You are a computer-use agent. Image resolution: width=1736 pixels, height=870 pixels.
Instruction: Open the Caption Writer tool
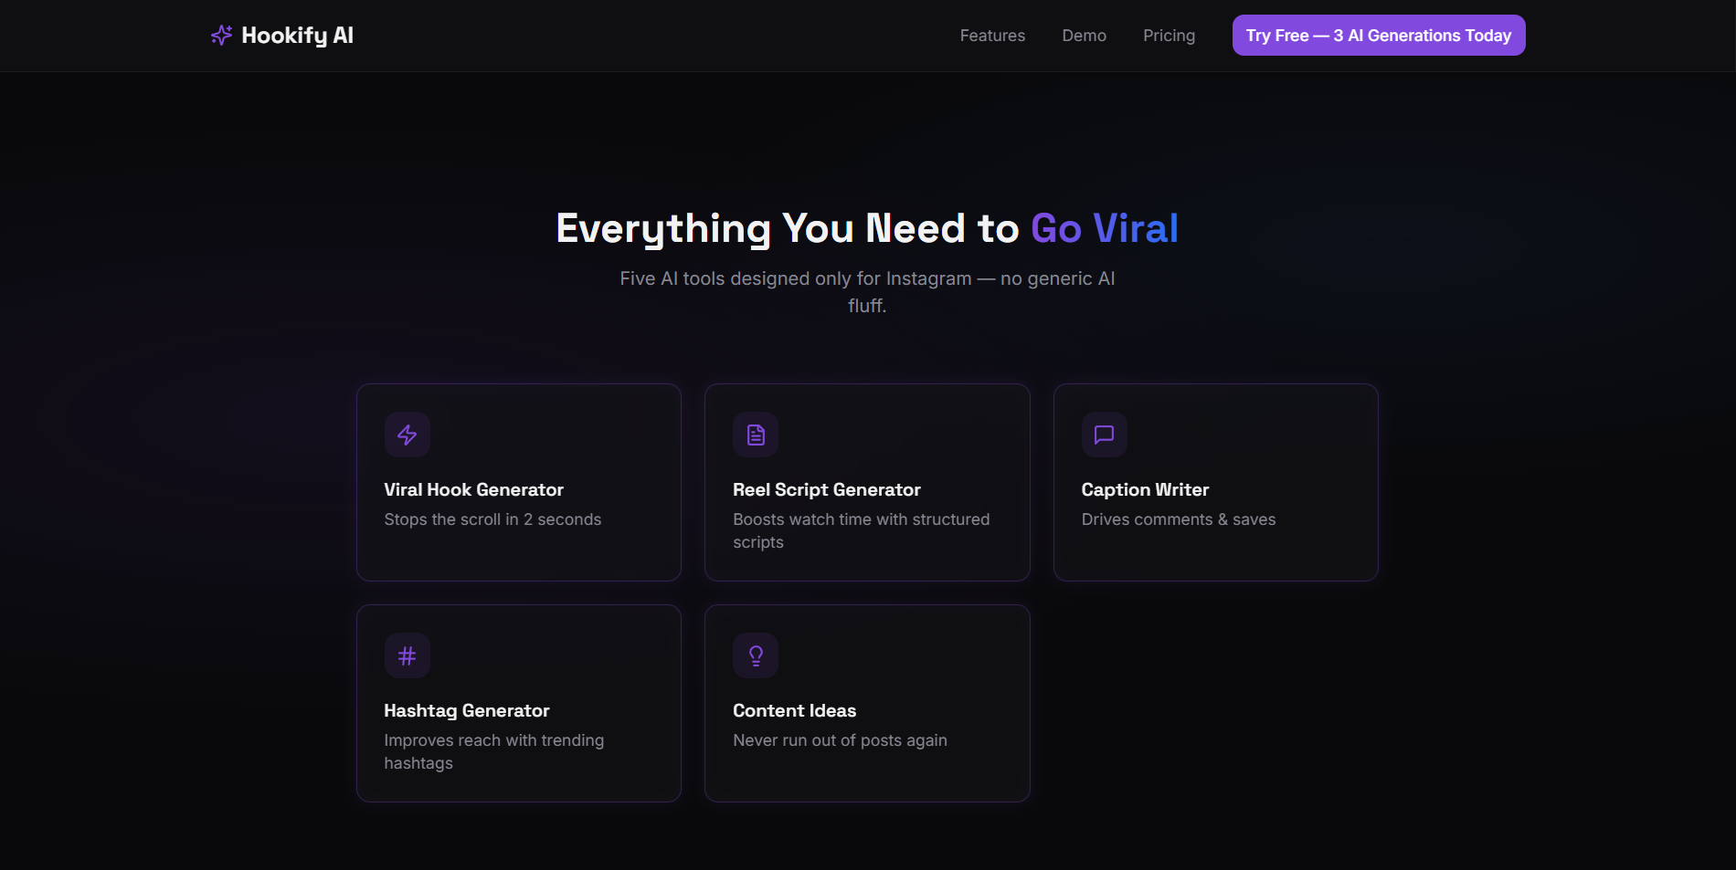coord(1215,482)
